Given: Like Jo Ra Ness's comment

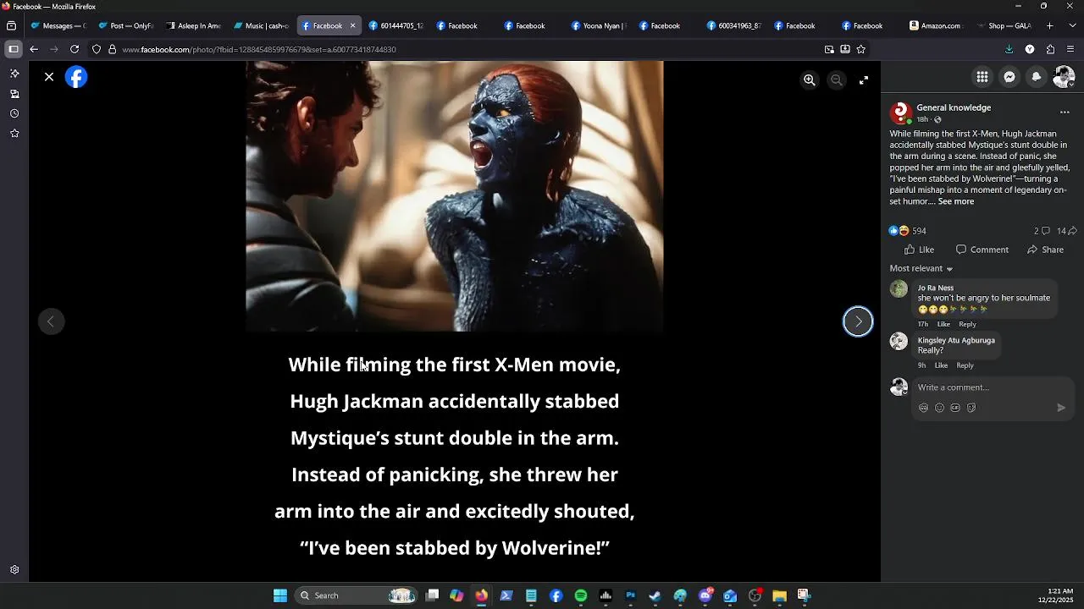Looking at the screenshot, I should click(x=943, y=324).
